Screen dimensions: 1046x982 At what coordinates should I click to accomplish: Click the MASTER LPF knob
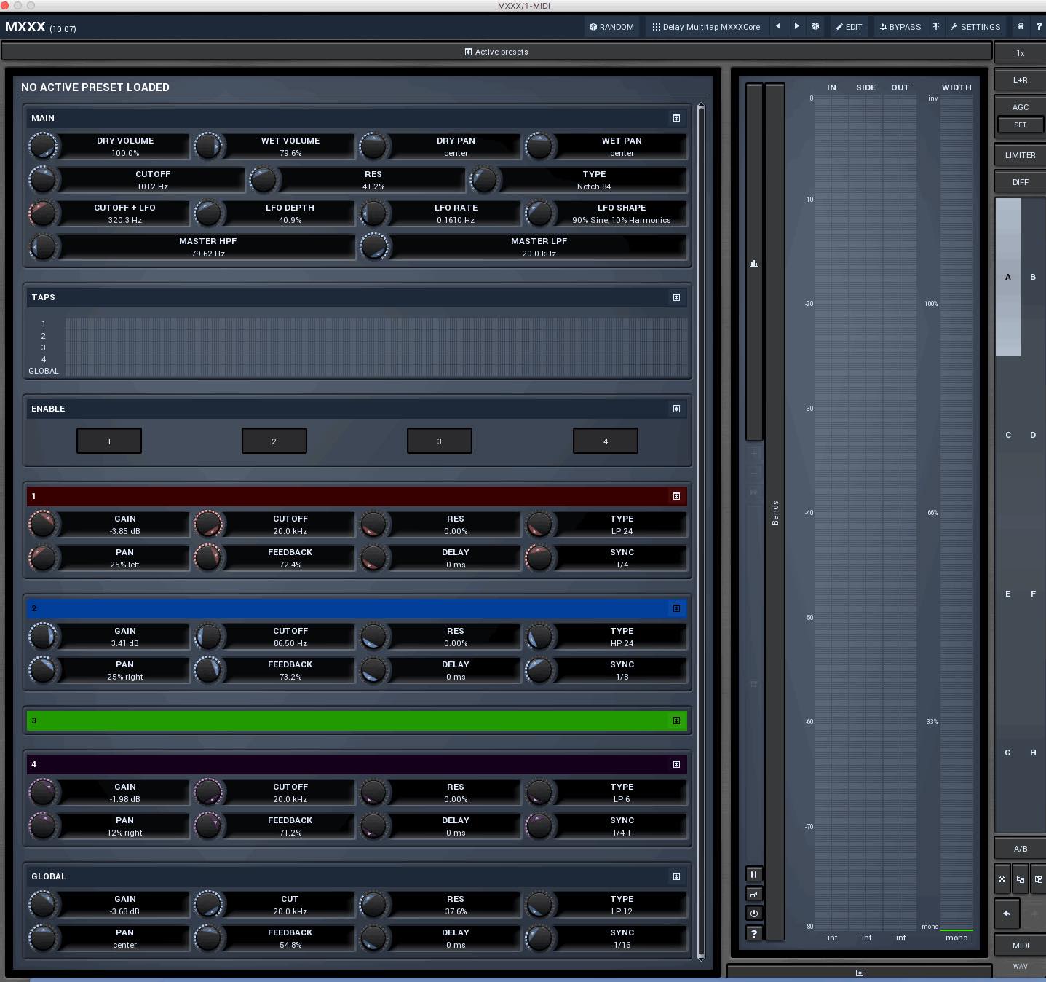click(x=374, y=247)
